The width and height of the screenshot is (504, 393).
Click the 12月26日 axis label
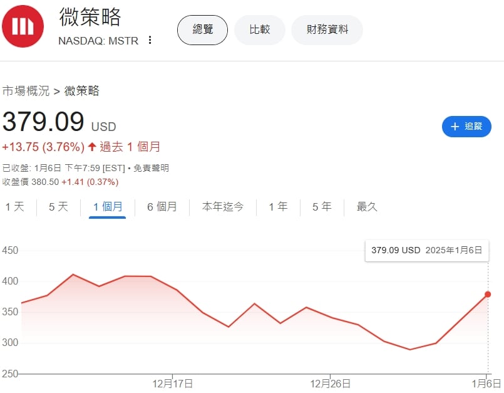[330, 384]
